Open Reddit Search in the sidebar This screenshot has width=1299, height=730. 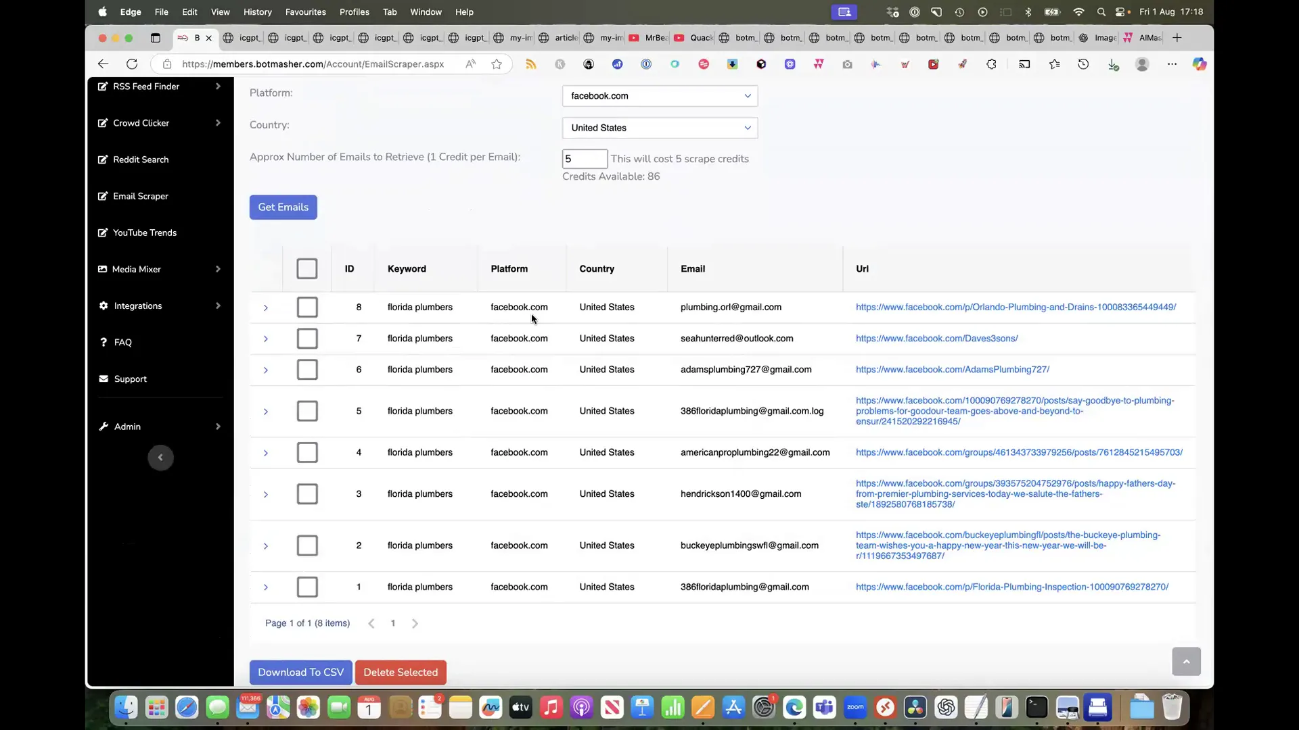[x=141, y=160]
